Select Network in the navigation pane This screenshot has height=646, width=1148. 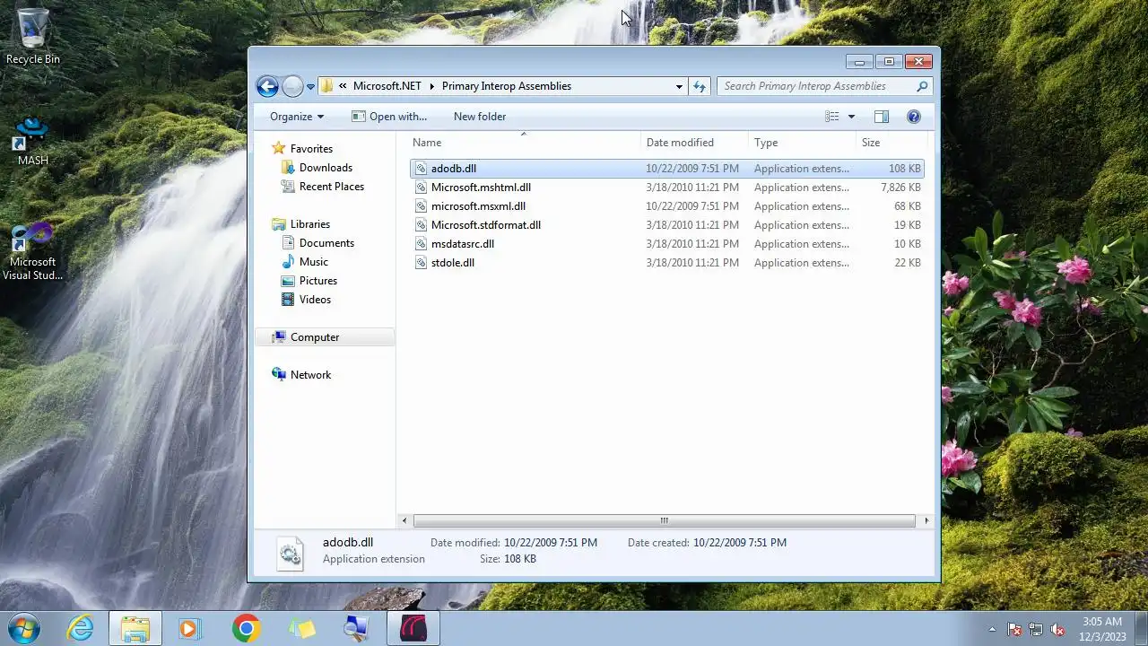[x=310, y=375]
